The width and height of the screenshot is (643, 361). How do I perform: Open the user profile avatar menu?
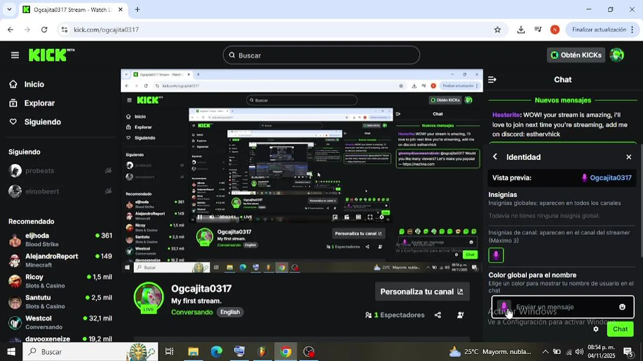[x=617, y=55]
